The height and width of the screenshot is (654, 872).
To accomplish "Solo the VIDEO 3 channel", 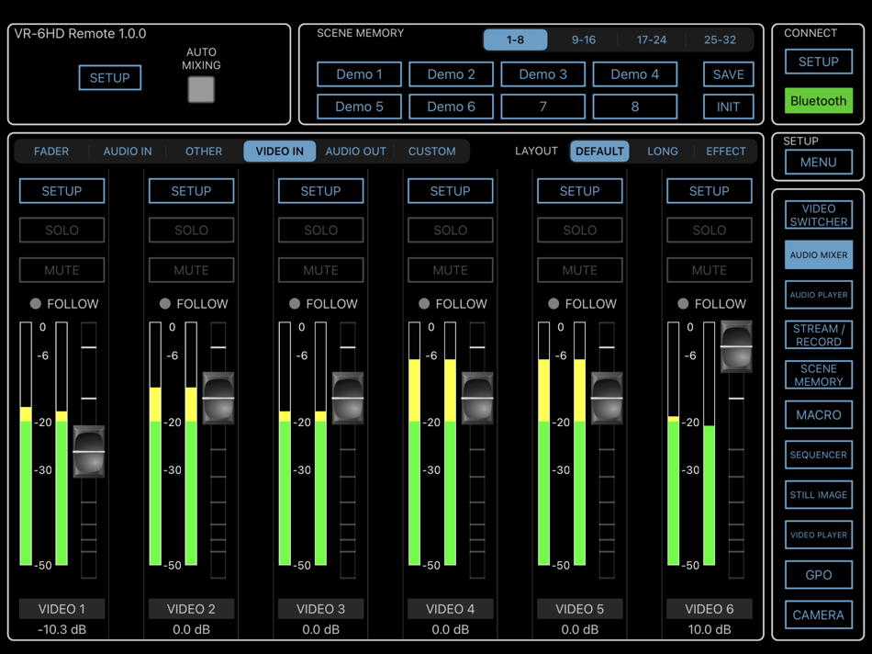I will [x=321, y=230].
